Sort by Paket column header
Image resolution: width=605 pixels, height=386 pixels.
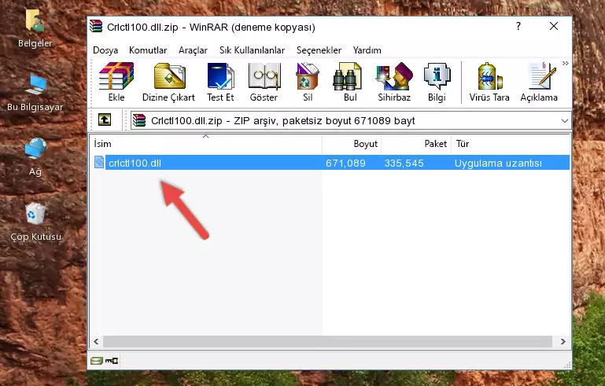416,144
